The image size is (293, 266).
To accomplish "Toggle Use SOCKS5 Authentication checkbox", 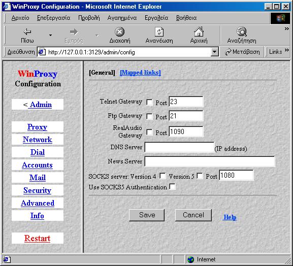I will (x=172, y=187).
